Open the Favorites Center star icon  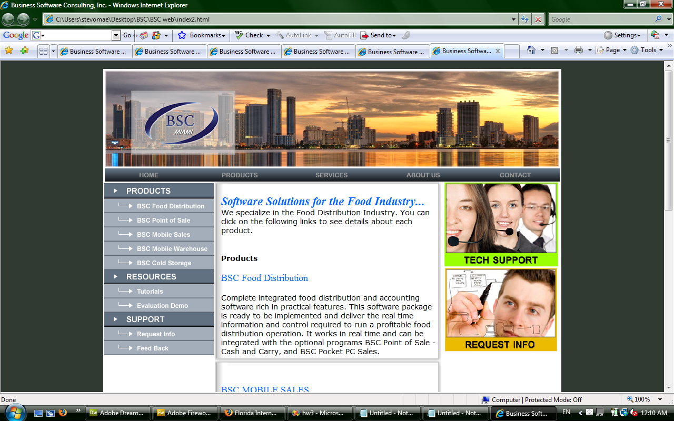(x=9, y=51)
